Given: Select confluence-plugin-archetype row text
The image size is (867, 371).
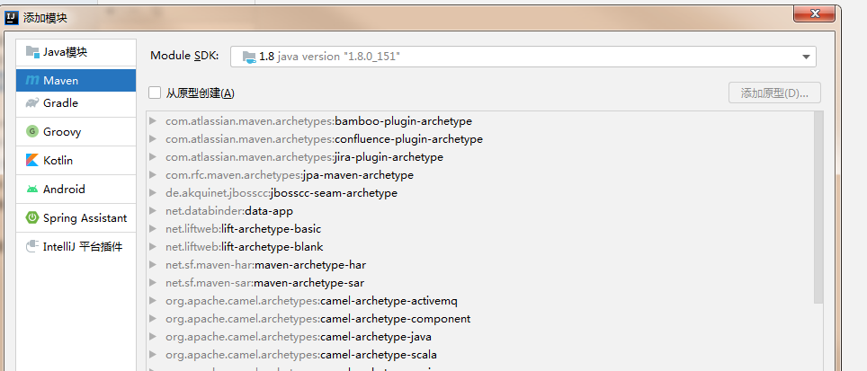Looking at the screenshot, I should [x=324, y=139].
